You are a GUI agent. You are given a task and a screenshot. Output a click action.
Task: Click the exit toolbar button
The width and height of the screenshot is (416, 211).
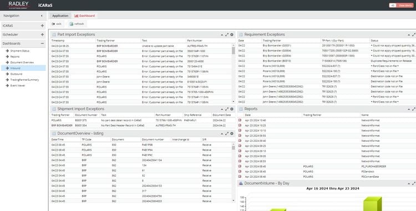57,24
